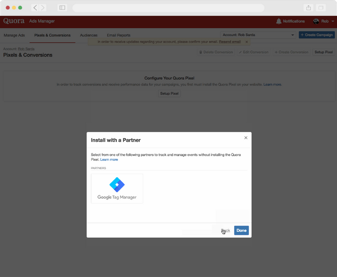Screen dimensions: 337x277
Task: Switch to Audiences tab
Action: (x=88, y=35)
